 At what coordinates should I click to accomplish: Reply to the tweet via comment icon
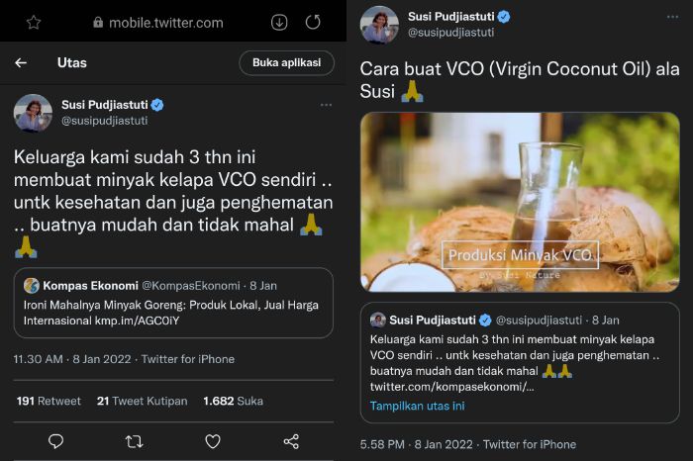[55, 441]
